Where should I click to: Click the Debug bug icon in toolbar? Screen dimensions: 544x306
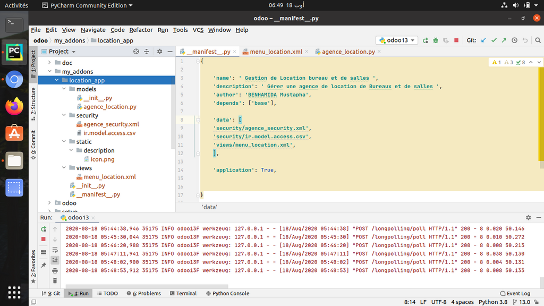[x=436, y=40]
